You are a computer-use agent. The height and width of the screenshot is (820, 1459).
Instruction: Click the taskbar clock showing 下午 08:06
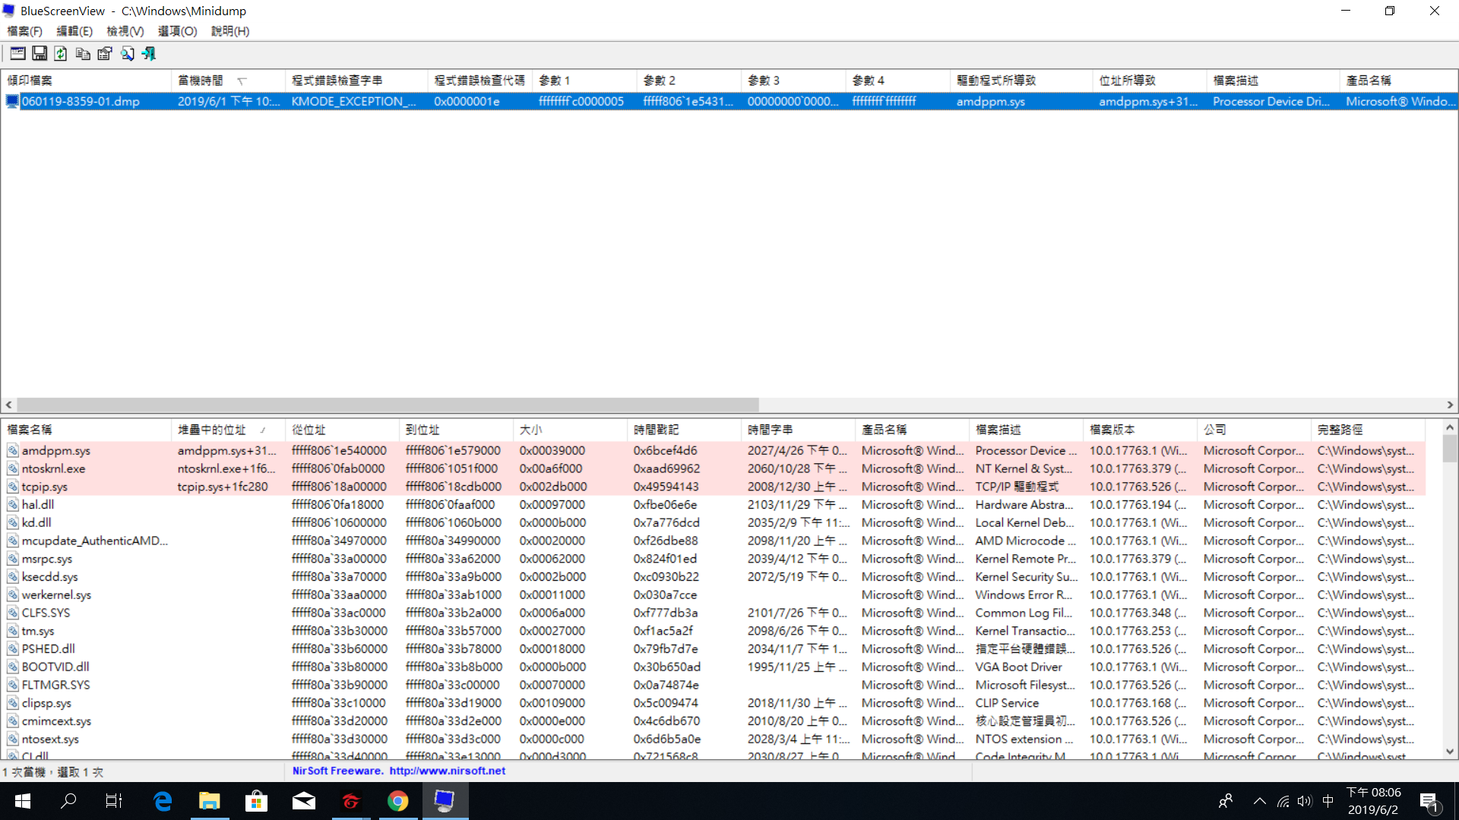pyautogui.click(x=1373, y=801)
